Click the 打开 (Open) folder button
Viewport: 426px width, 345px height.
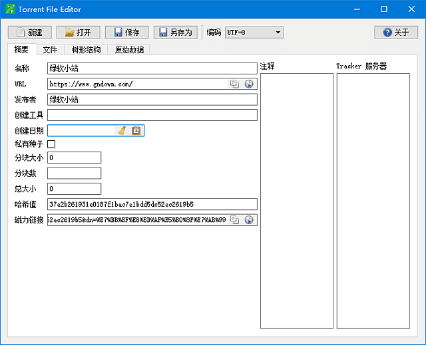[78, 32]
